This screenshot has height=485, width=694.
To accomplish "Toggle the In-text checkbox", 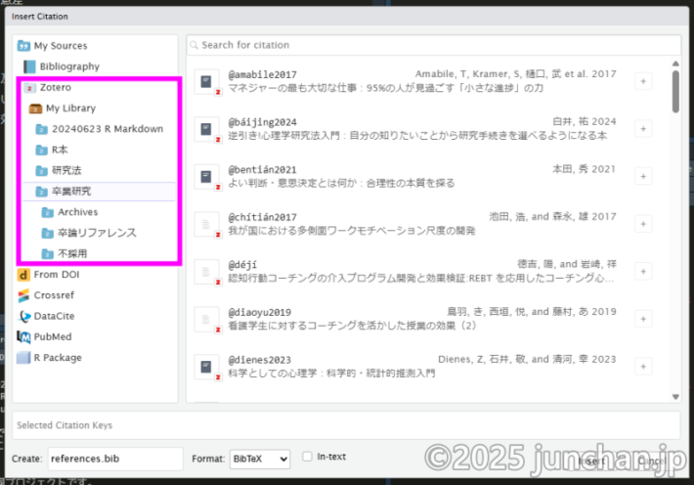I will click(307, 457).
